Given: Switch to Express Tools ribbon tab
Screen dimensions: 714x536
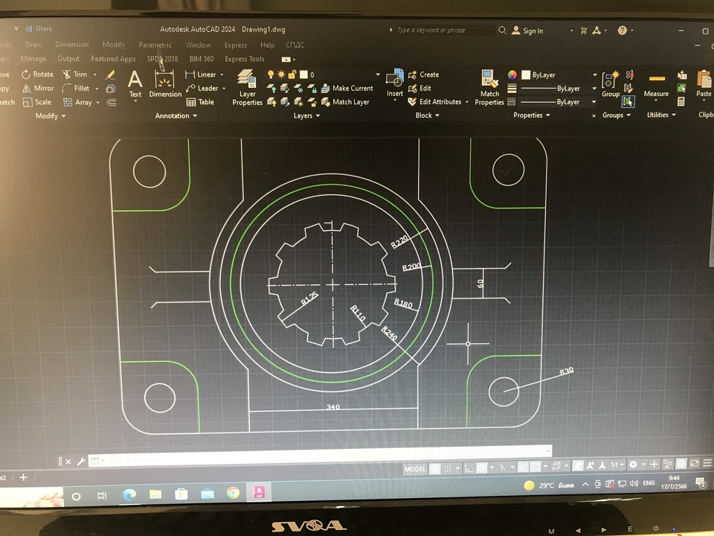Looking at the screenshot, I should coord(245,59).
